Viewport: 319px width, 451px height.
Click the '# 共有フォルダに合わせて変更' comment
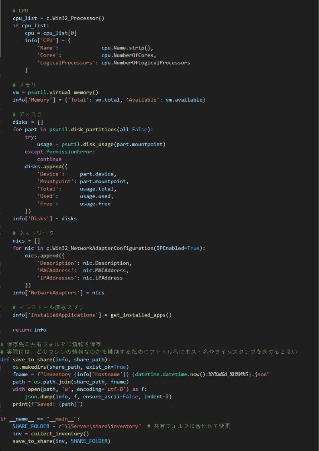pos(189,426)
